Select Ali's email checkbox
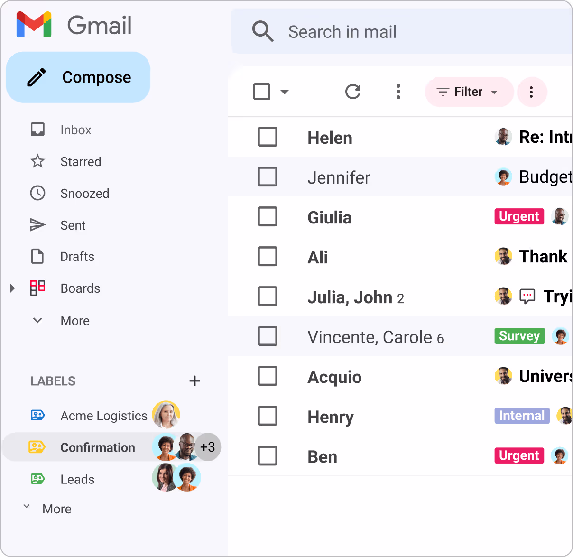Screen dimensions: 573x557 pos(268,256)
